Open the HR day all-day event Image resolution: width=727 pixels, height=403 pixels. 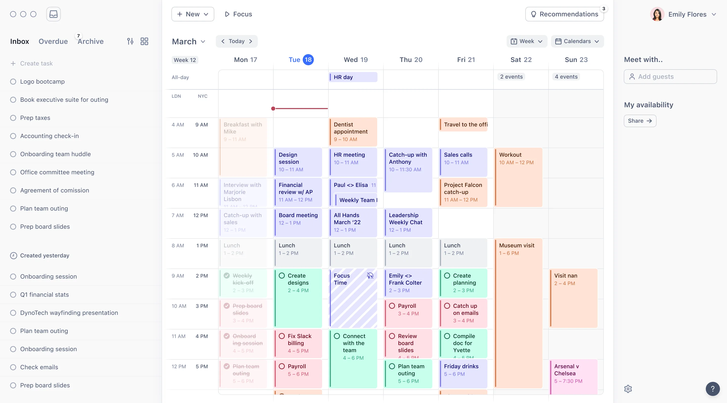[x=353, y=77]
